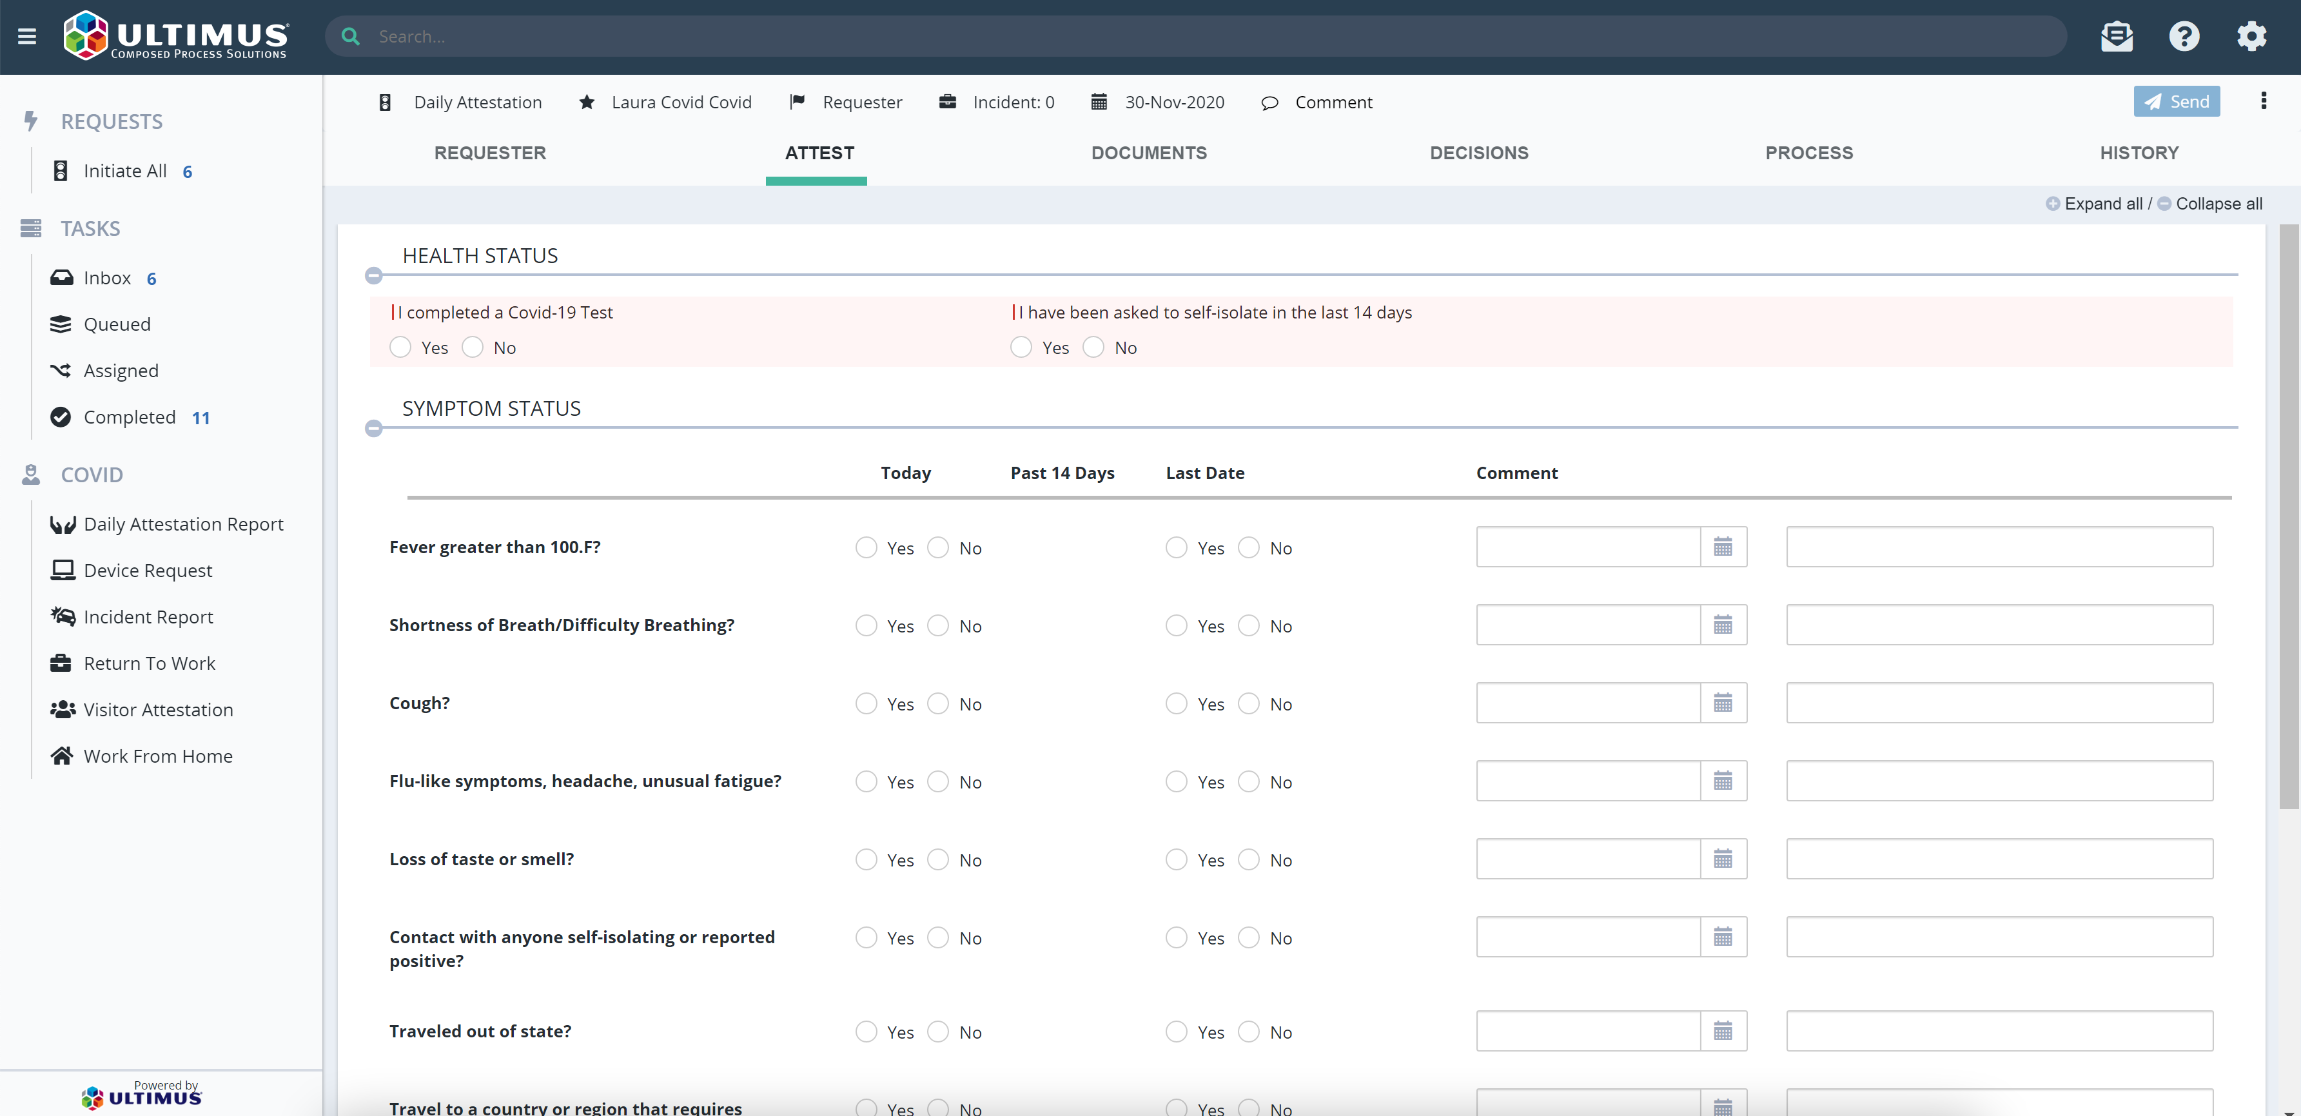
Task: Collapse the Health Status section
Action: (375, 275)
